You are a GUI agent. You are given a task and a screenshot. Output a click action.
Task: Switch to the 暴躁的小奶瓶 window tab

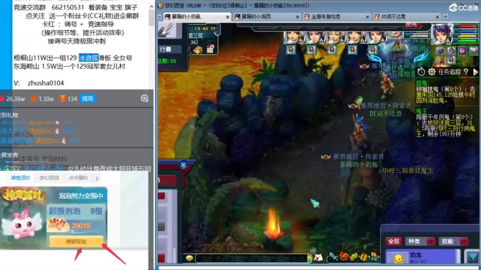197,17
